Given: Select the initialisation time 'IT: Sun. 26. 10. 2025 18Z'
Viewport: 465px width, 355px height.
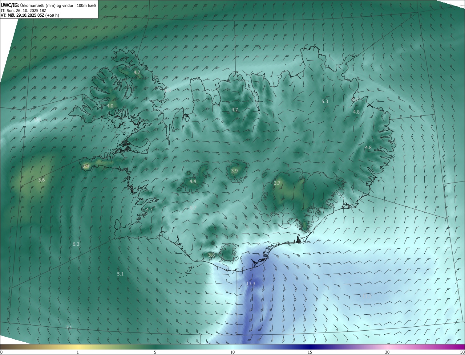Looking at the screenshot, I should [24, 10].
